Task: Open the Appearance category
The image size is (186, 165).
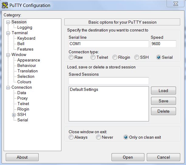Action: (29, 60)
